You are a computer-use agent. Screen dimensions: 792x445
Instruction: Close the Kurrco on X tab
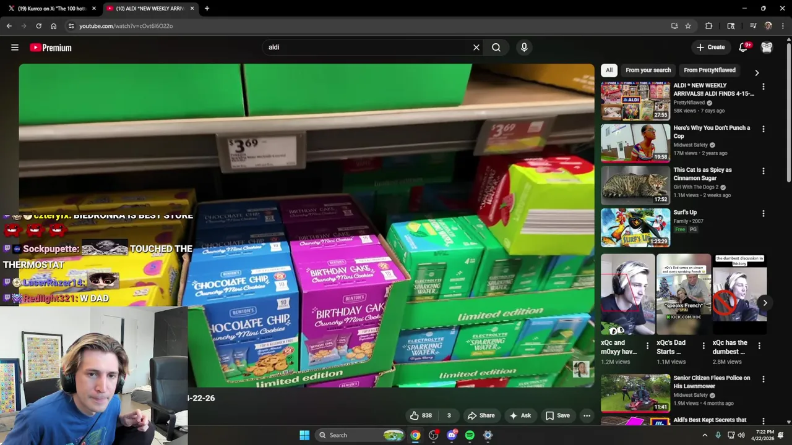pyautogui.click(x=94, y=9)
